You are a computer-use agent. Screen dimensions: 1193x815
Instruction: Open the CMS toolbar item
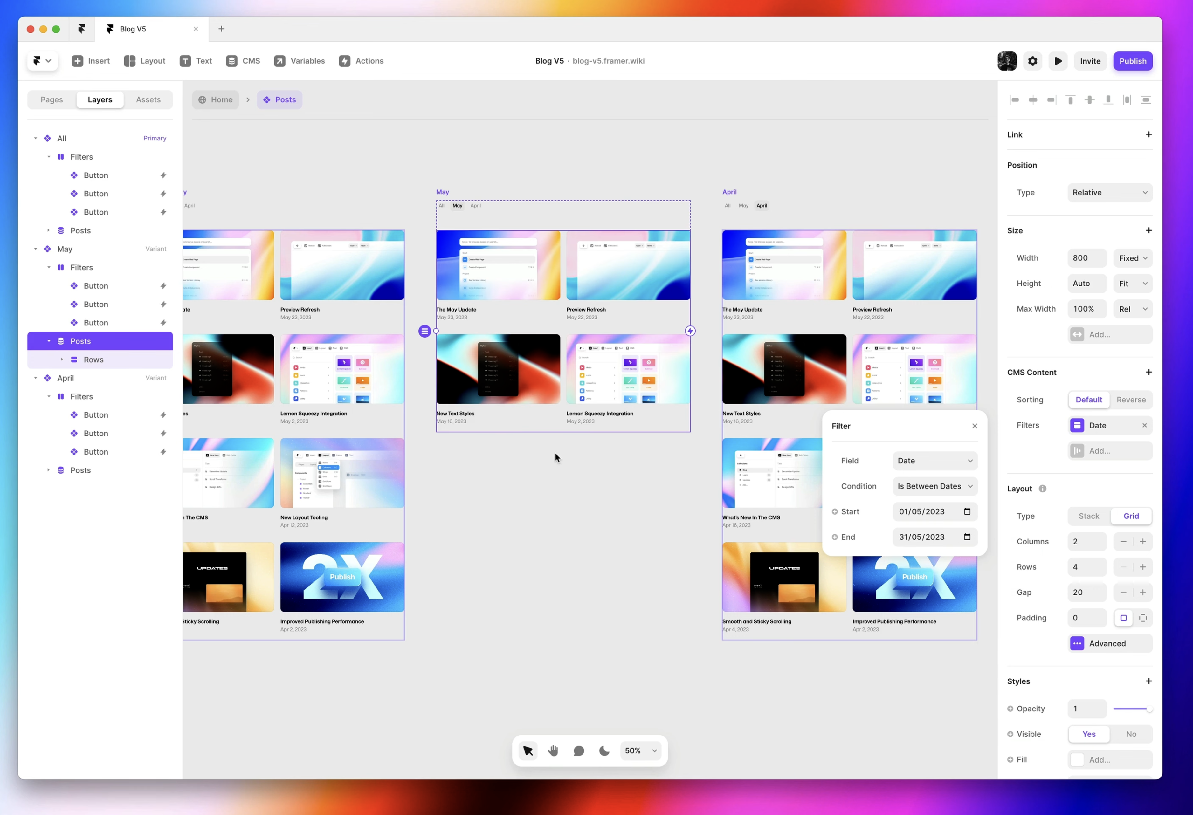pyautogui.click(x=243, y=61)
